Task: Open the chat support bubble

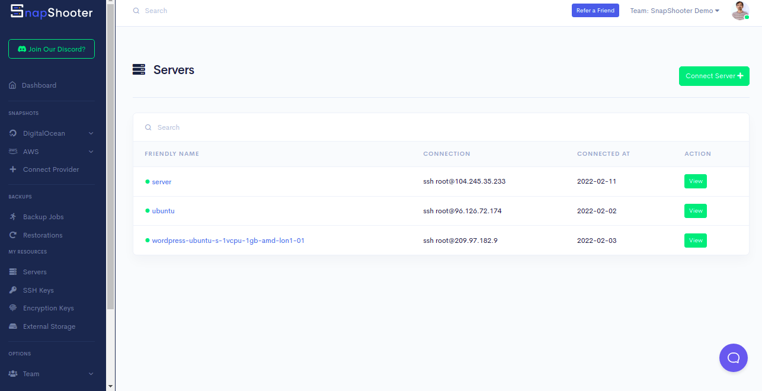Action: click(734, 358)
